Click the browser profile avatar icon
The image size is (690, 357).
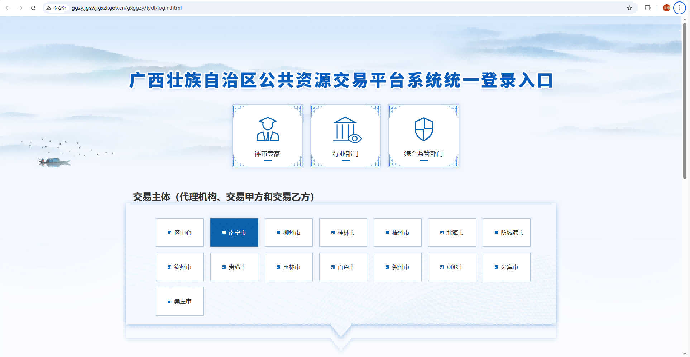click(666, 8)
